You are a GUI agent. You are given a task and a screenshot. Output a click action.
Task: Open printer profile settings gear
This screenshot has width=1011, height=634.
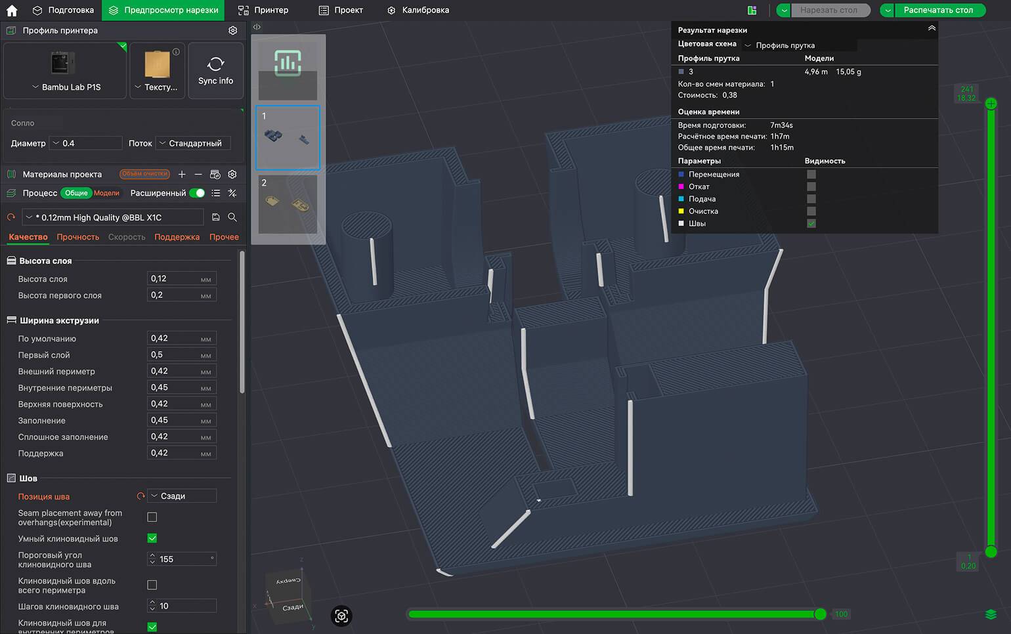pyautogui.click(x=232, y=31)
